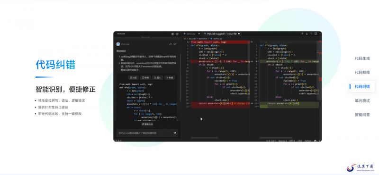Screen dimensions: 379x175
Task: Select the 单元测试 side navigation item
Action: (362, 100)
